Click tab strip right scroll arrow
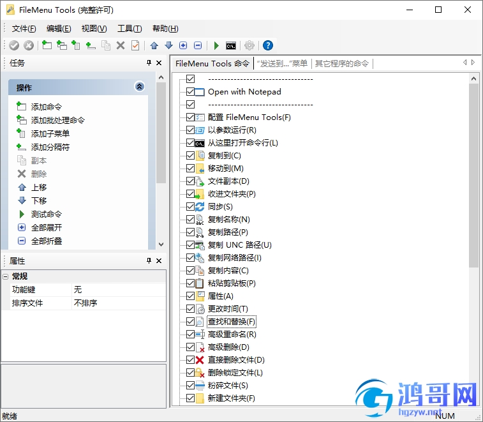 click(x=473, y=63)
